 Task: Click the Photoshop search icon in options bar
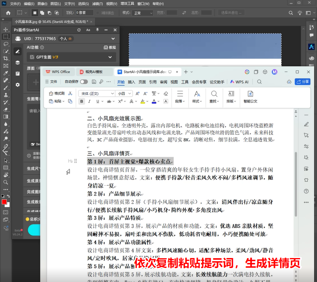[x=290, y=13]
